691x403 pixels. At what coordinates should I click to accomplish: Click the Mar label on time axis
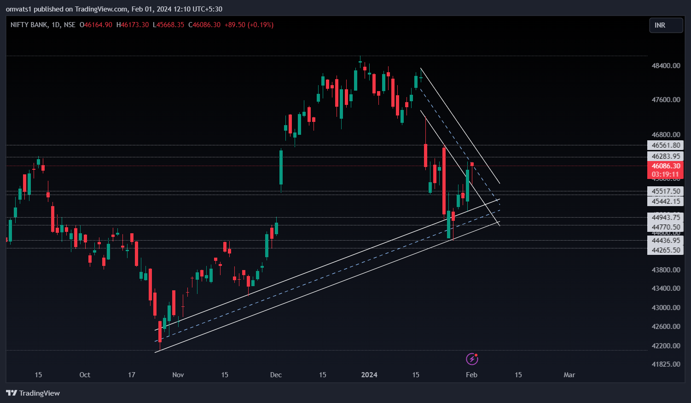(x=569, y=375)
